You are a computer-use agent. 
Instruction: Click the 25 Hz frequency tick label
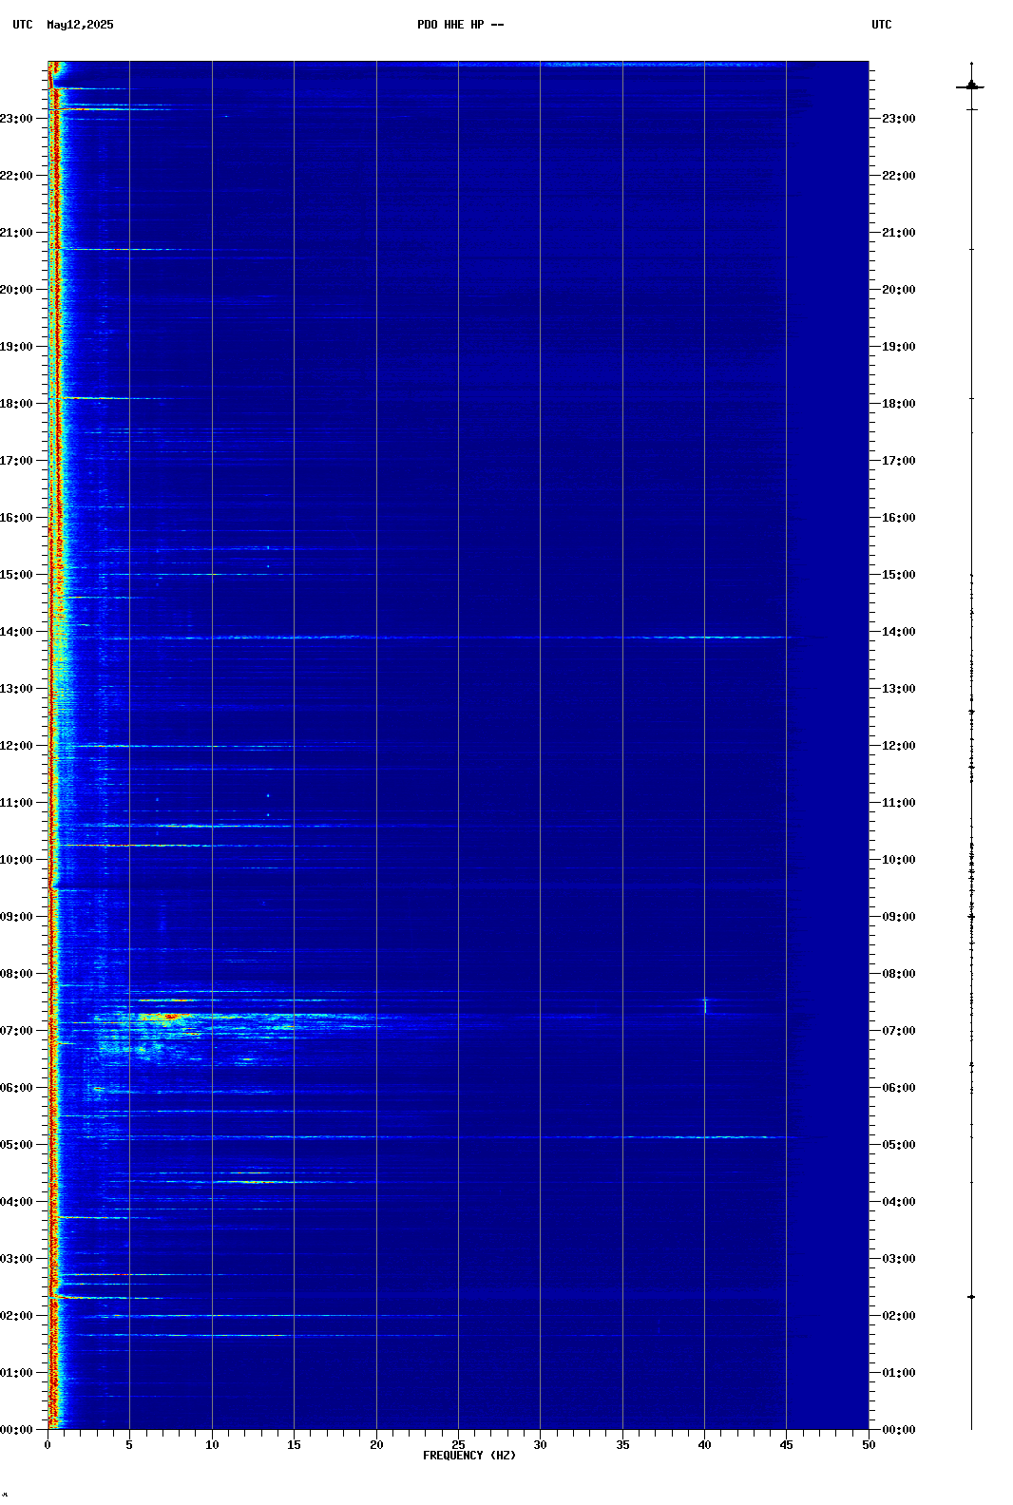point(458,1445)
